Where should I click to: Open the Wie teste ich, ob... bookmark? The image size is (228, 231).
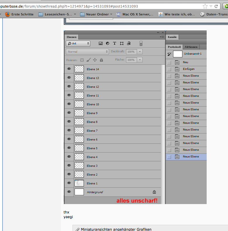(x=177, y=14)
